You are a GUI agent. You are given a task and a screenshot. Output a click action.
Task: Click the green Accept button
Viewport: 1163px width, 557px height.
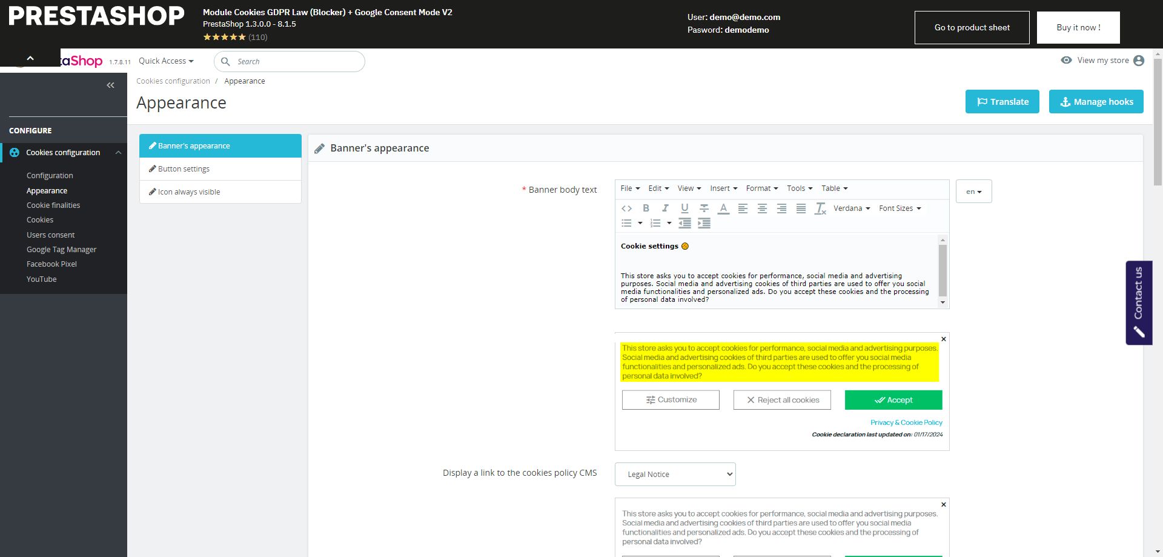tap(893, 400)
